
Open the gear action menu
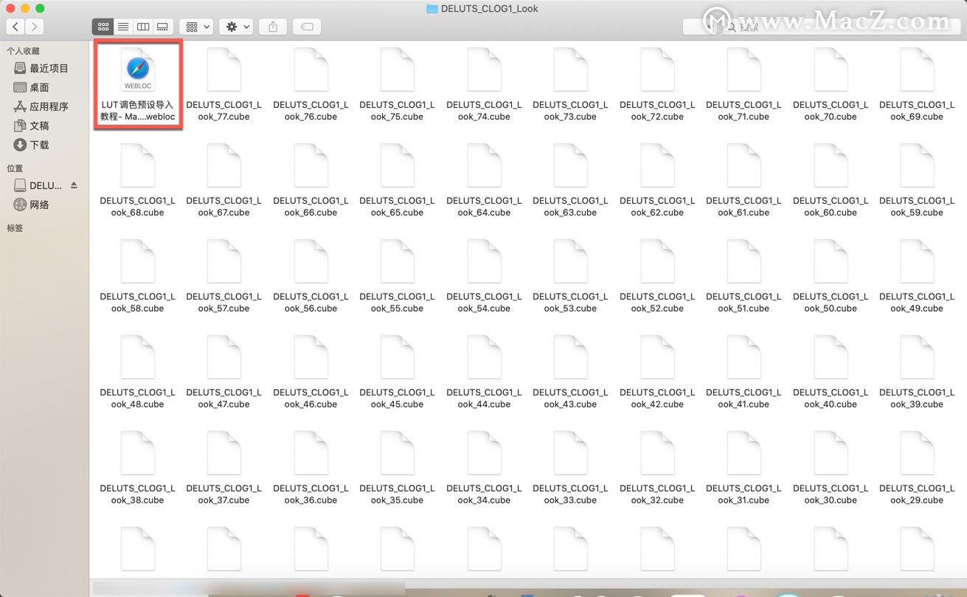click(x=237, y=27)
